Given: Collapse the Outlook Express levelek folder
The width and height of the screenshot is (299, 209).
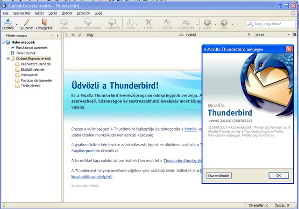Looking at the screenshot, I should [x=8, y=58].
